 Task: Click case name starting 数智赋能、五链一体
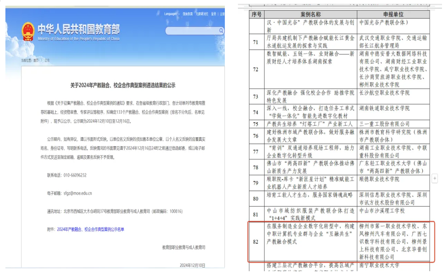tap(311, 69)
